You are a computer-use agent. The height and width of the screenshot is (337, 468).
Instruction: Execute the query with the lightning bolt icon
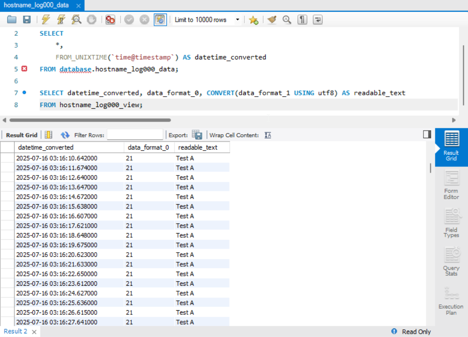tap(46, 20)
